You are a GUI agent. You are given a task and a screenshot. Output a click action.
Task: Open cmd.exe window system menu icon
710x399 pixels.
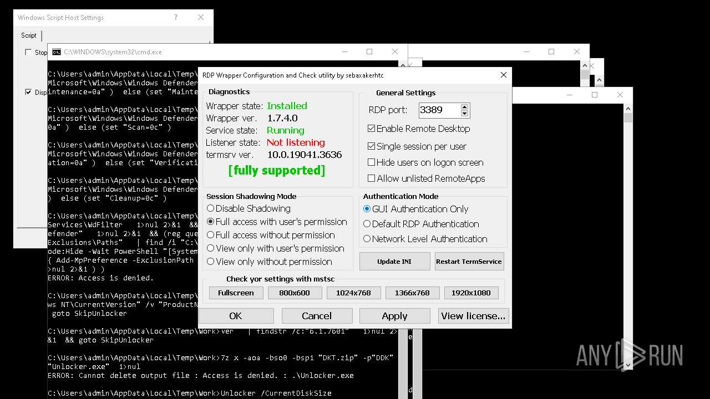click(57, 52)
